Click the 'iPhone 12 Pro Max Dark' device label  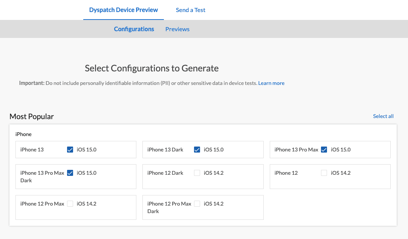169,207
